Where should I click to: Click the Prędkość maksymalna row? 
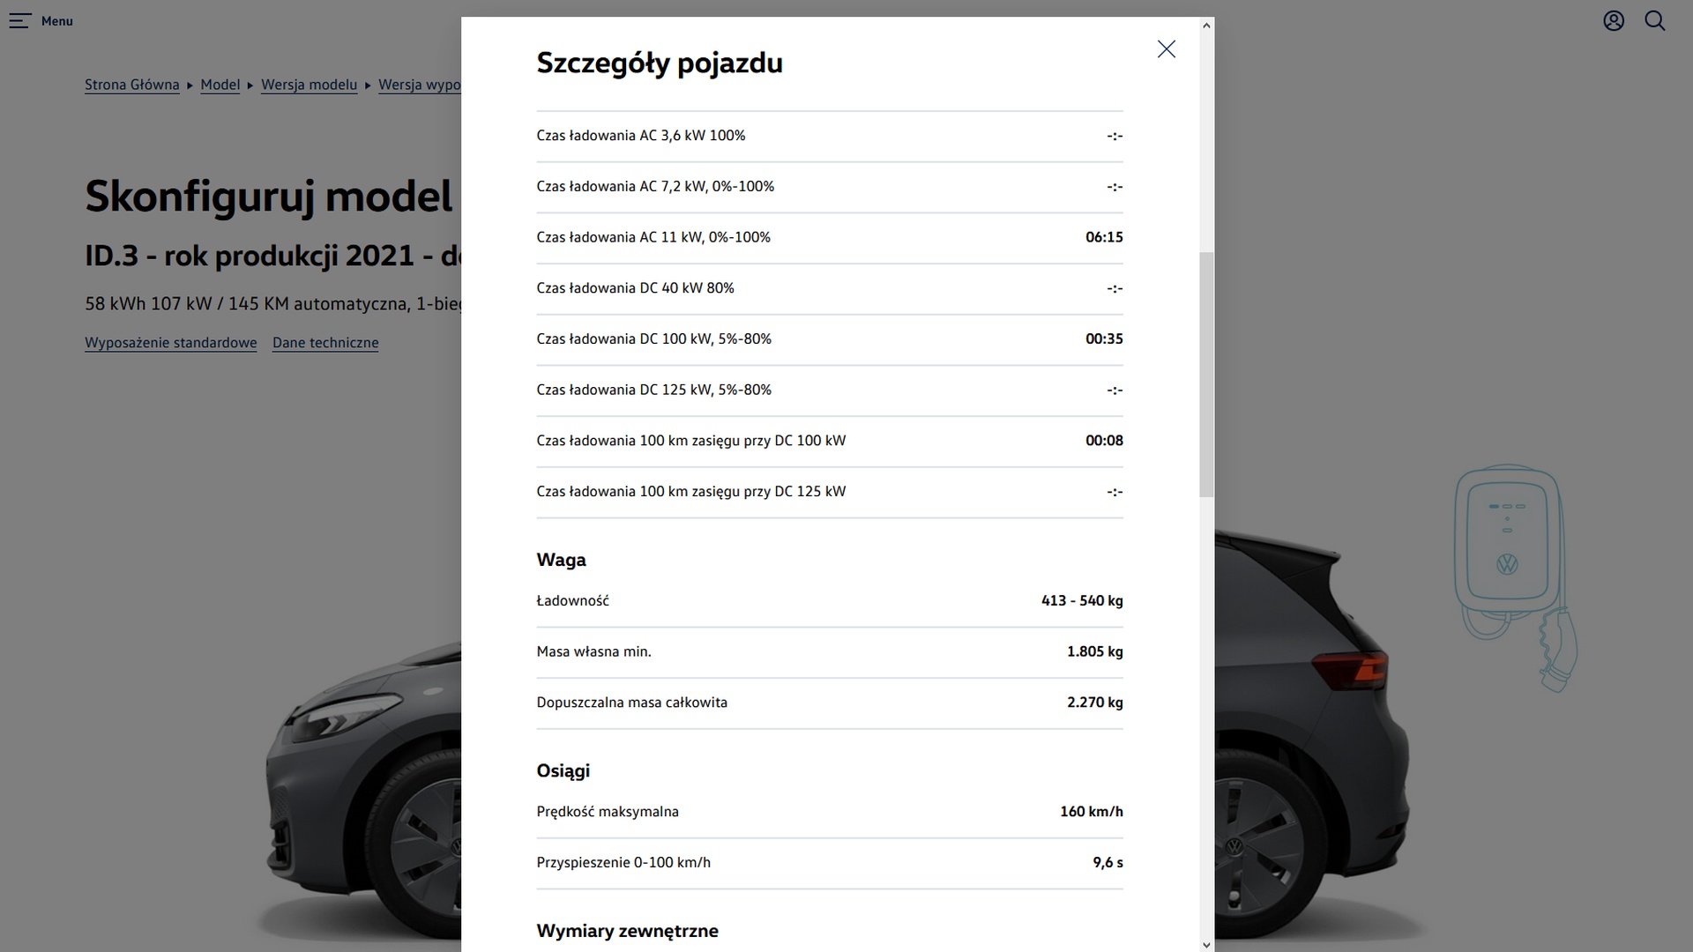click(x=829, y=812)
